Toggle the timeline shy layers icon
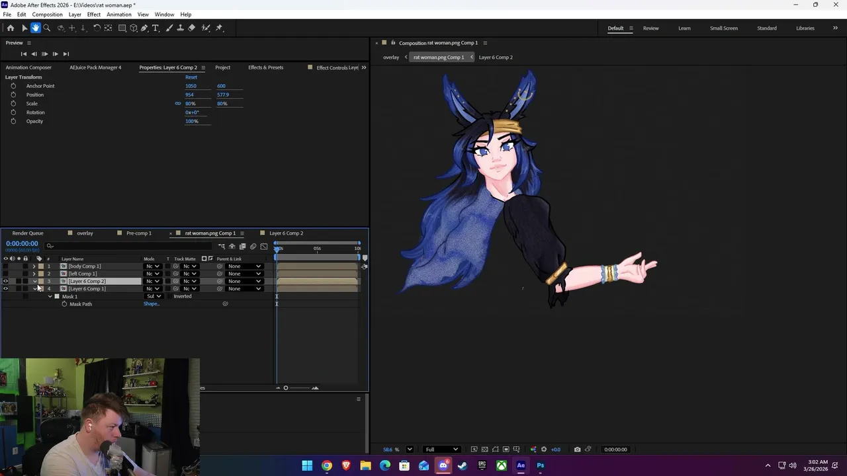847x476 pixels. 232,247
